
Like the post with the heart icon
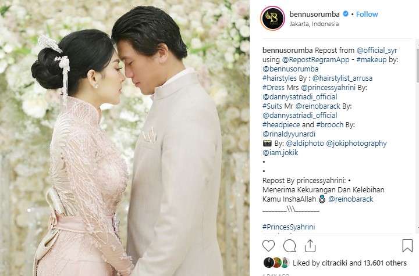[x=268, y=246]
